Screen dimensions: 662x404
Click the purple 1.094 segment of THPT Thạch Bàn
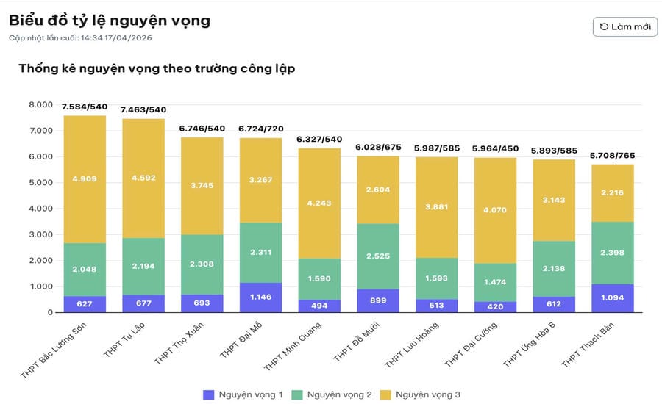[613, 298]
